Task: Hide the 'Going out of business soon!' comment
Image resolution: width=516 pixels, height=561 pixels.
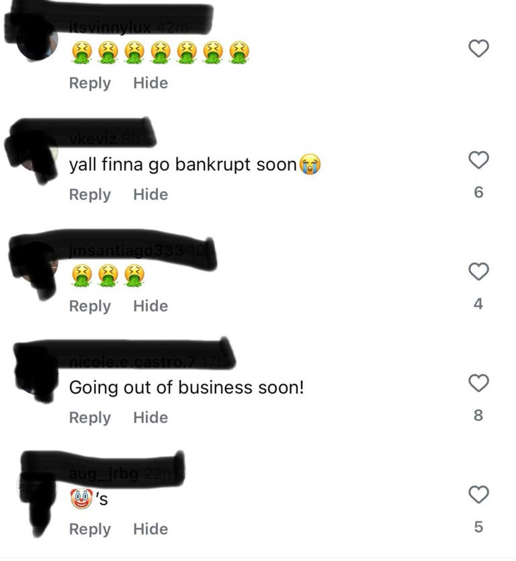Action: coord(150,418)
